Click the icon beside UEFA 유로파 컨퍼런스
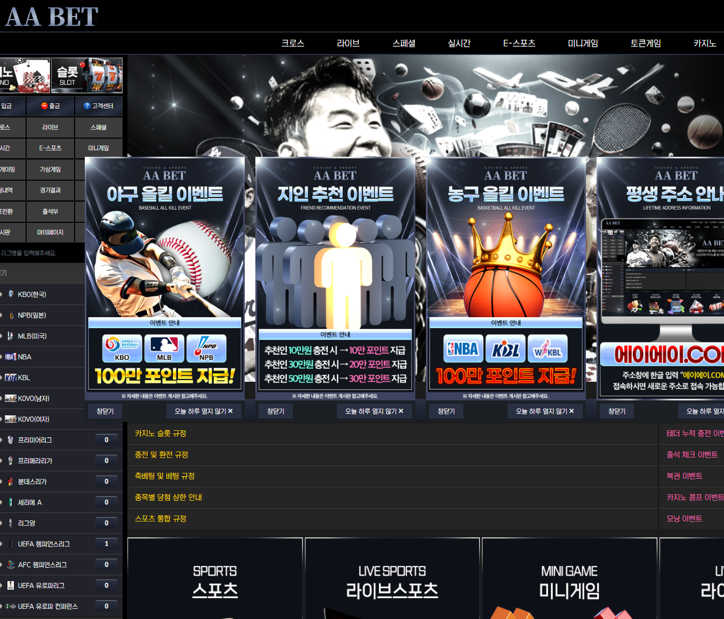This screenshot has height=619, width=724. pos(11,607)
